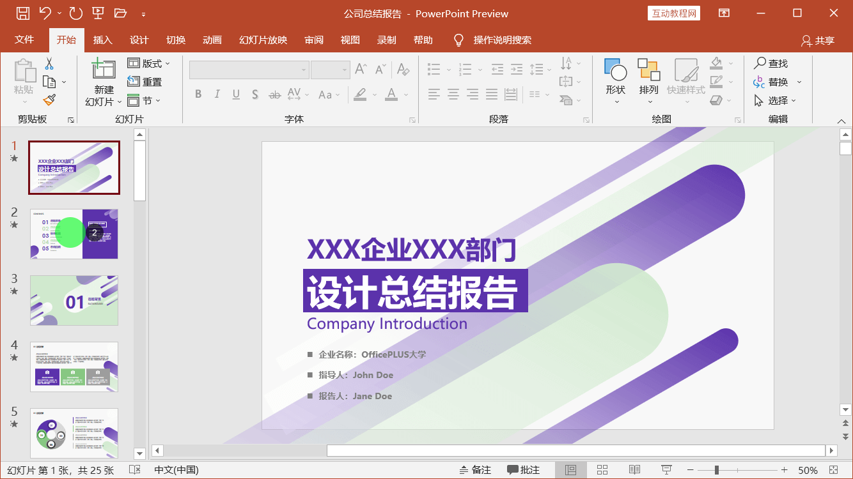Click the search box 操作说明搜索
Screen dimensions: 853x479
503,40
